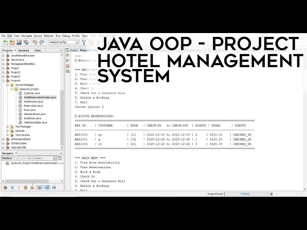This screenshot has width=307, height=230.
Task: Expand the Libraries node
Action: [x=8, y=131]
